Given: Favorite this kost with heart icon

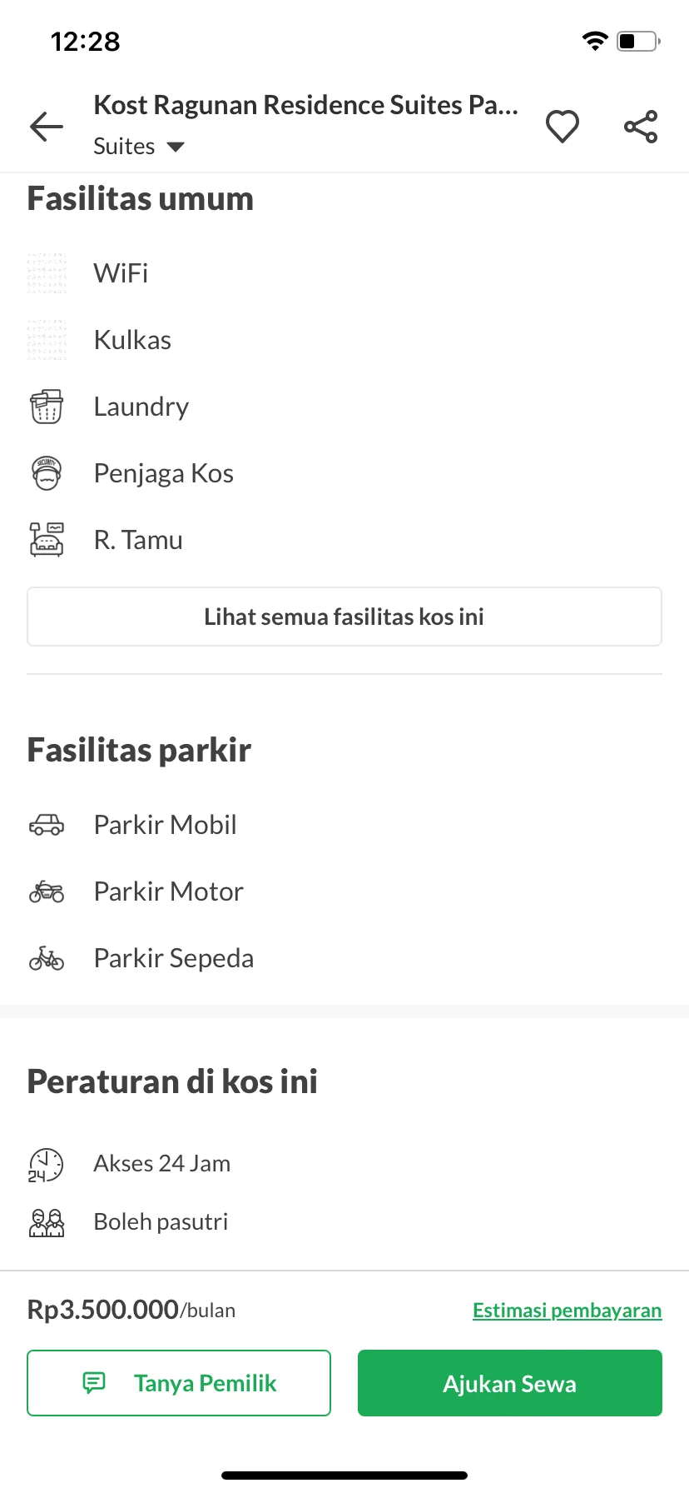Looking at the screenshot, I should pyautogui.click(x=563, y=127).
